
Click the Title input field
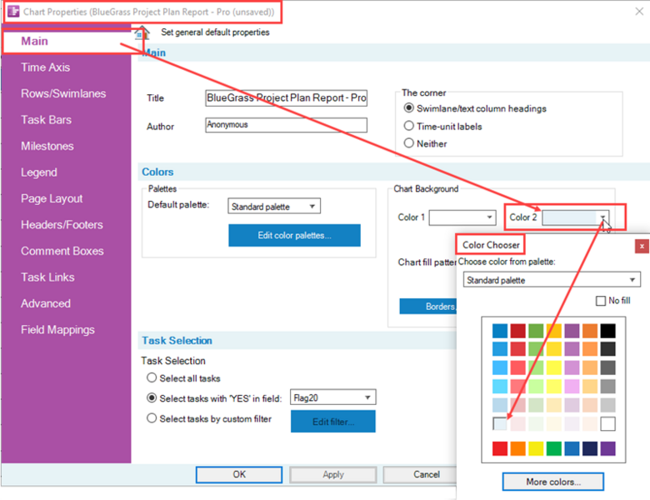coord(286,97)
